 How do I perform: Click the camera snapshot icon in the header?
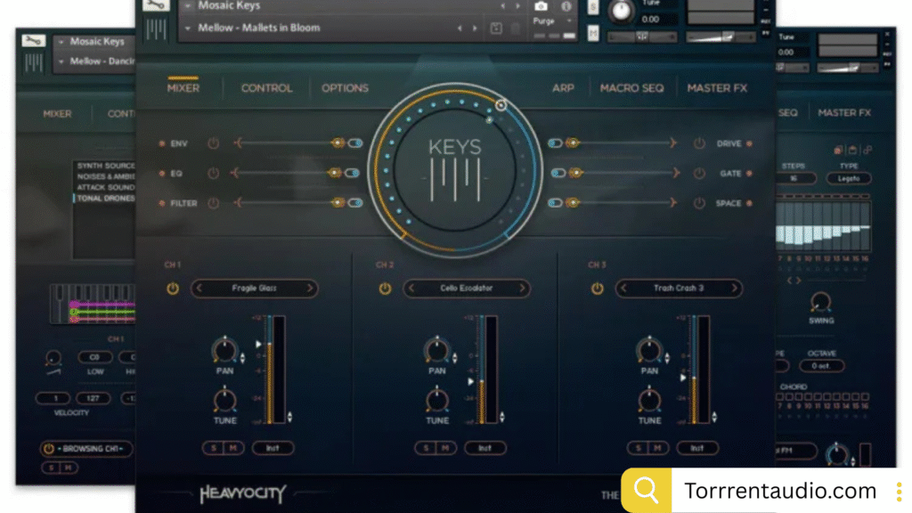[x=541, y=5]
